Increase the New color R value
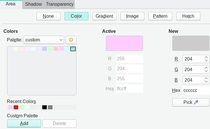The image size is (210, 129). point(206,57)
